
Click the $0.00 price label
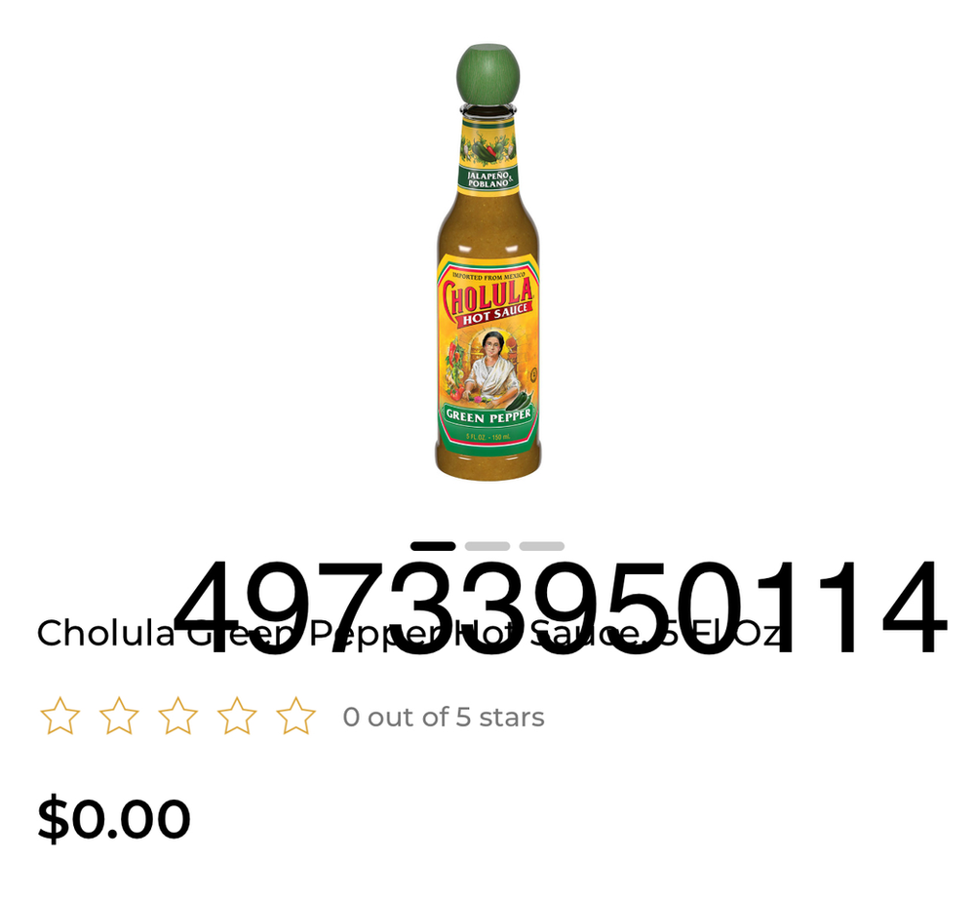pos(114,818)
